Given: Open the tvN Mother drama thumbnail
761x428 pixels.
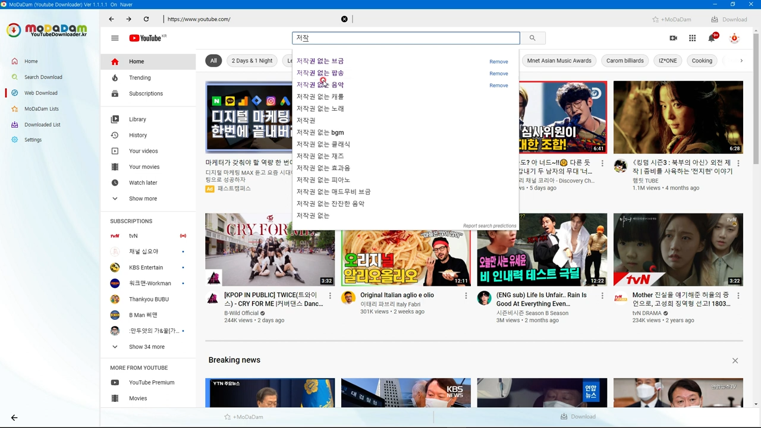Looking at the screenshot, I should point(678,250).
